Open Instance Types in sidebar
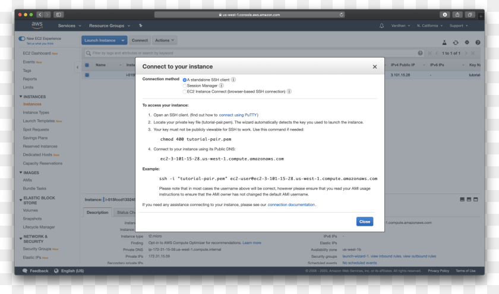 point(36,113)
